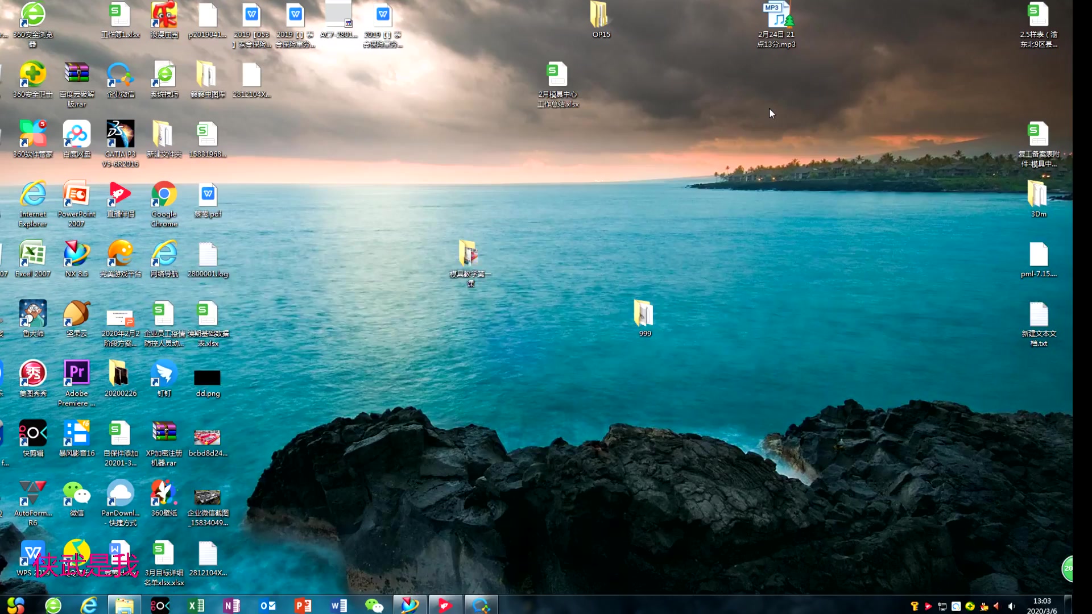
Task: Select the dd.png image file
Action: pos(208,382)
